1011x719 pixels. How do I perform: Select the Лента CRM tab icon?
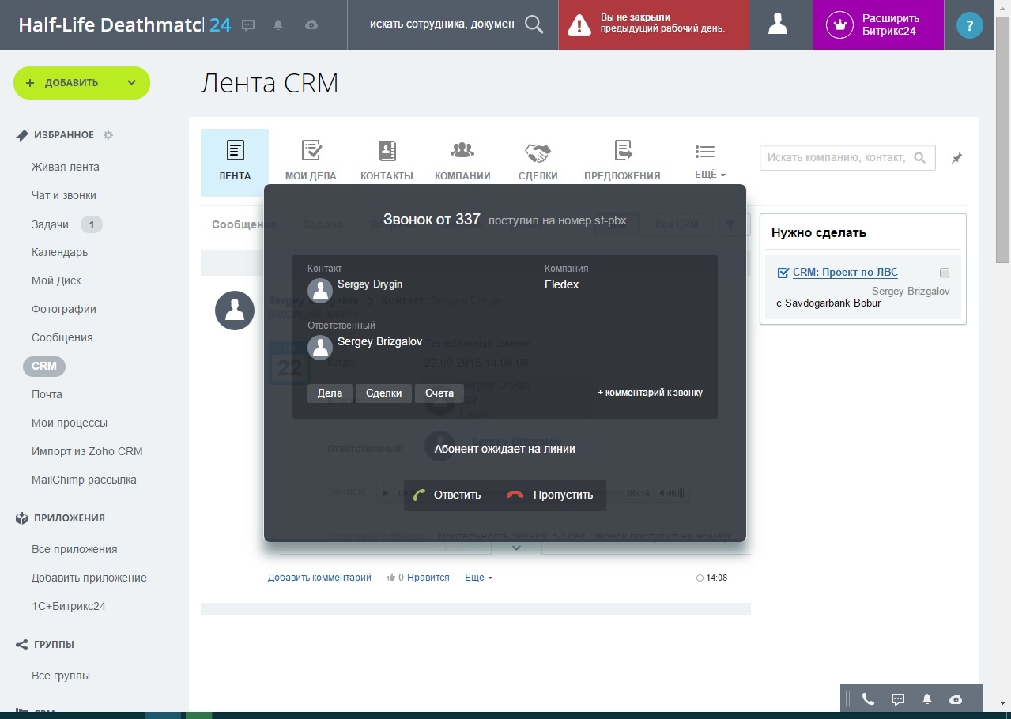click(235, 150)
